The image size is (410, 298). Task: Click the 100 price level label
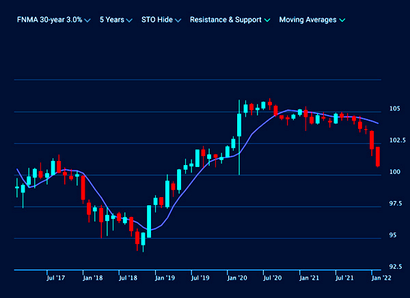point(395,172)
